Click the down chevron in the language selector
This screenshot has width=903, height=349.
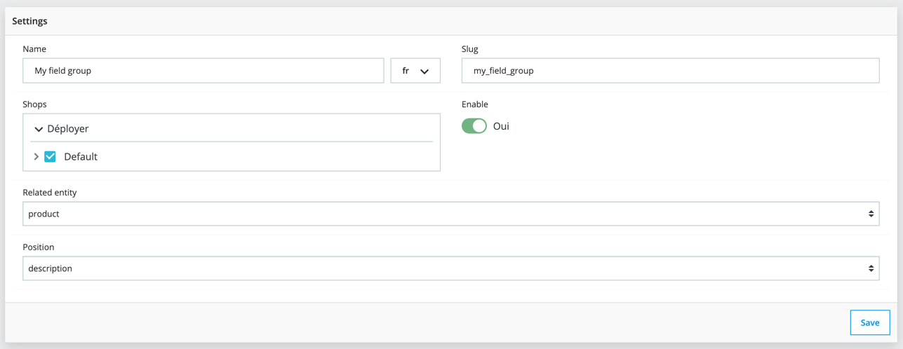(424, 71)
